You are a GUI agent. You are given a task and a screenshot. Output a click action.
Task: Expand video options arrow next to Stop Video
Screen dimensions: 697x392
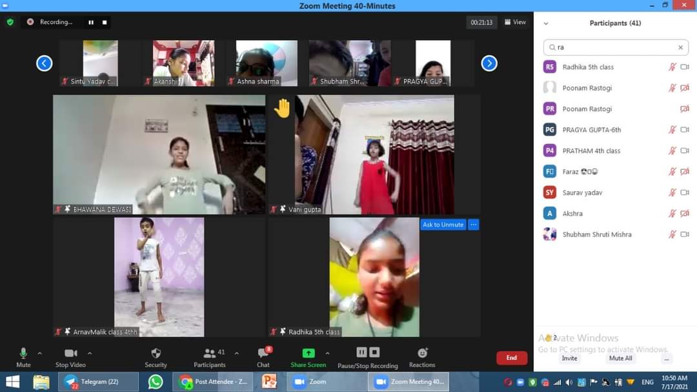click(x=89, y=353)
